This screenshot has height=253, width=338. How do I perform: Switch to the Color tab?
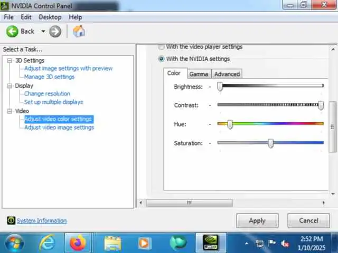pyautogui.click(x=174, y=73)
